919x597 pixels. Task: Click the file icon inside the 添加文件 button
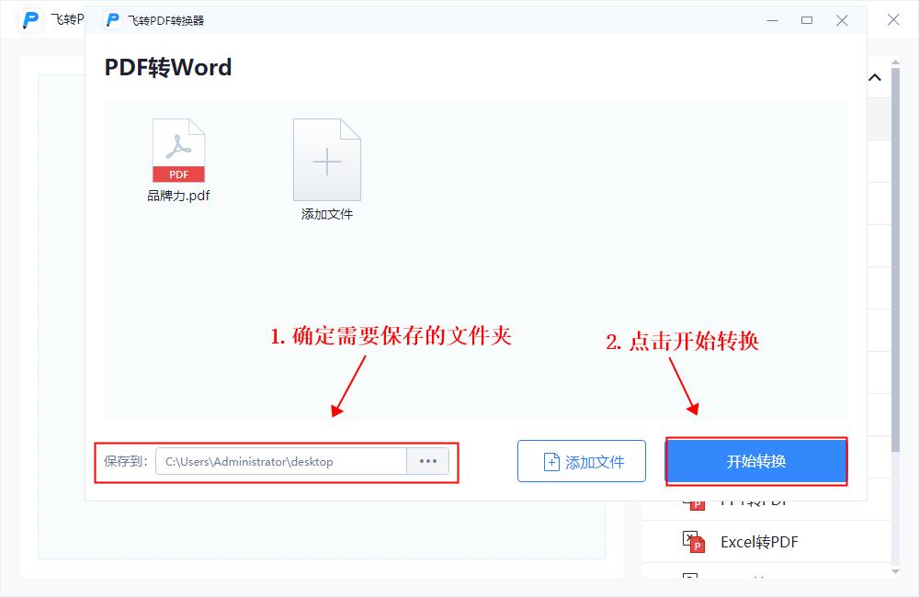pos(549,461)
